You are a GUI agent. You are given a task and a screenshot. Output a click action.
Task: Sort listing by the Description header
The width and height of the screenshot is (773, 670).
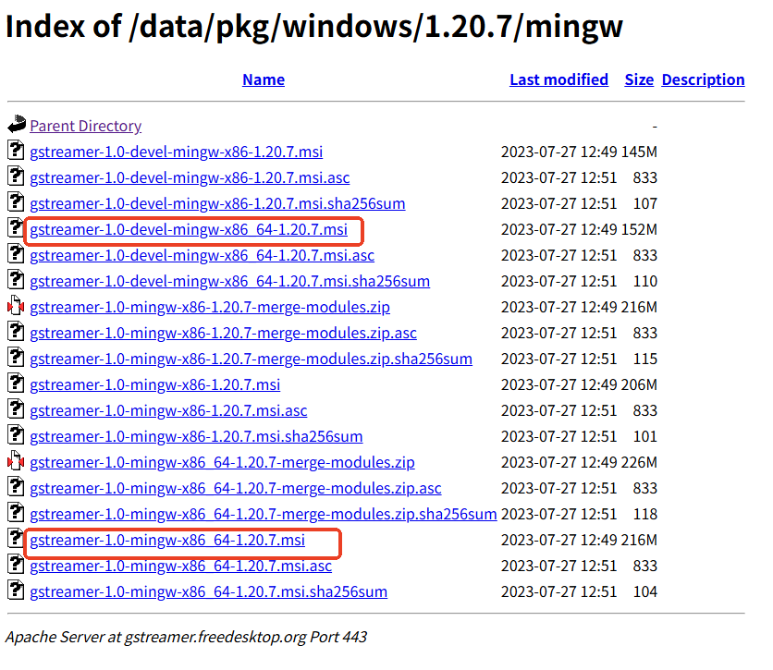pos(703,79)
